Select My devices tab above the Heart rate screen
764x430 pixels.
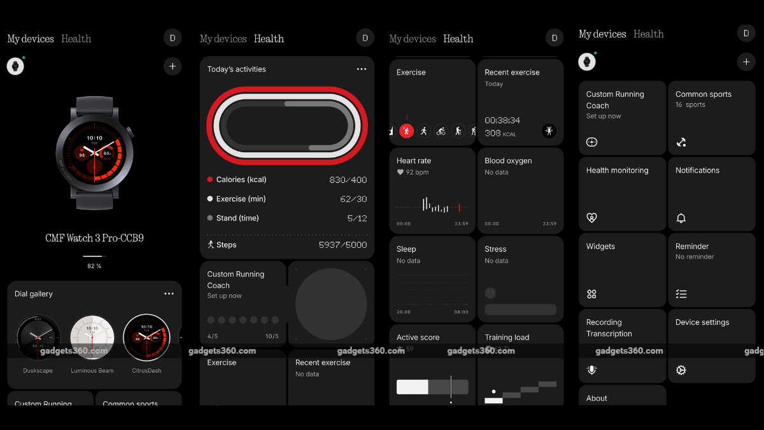coord(413,39)
